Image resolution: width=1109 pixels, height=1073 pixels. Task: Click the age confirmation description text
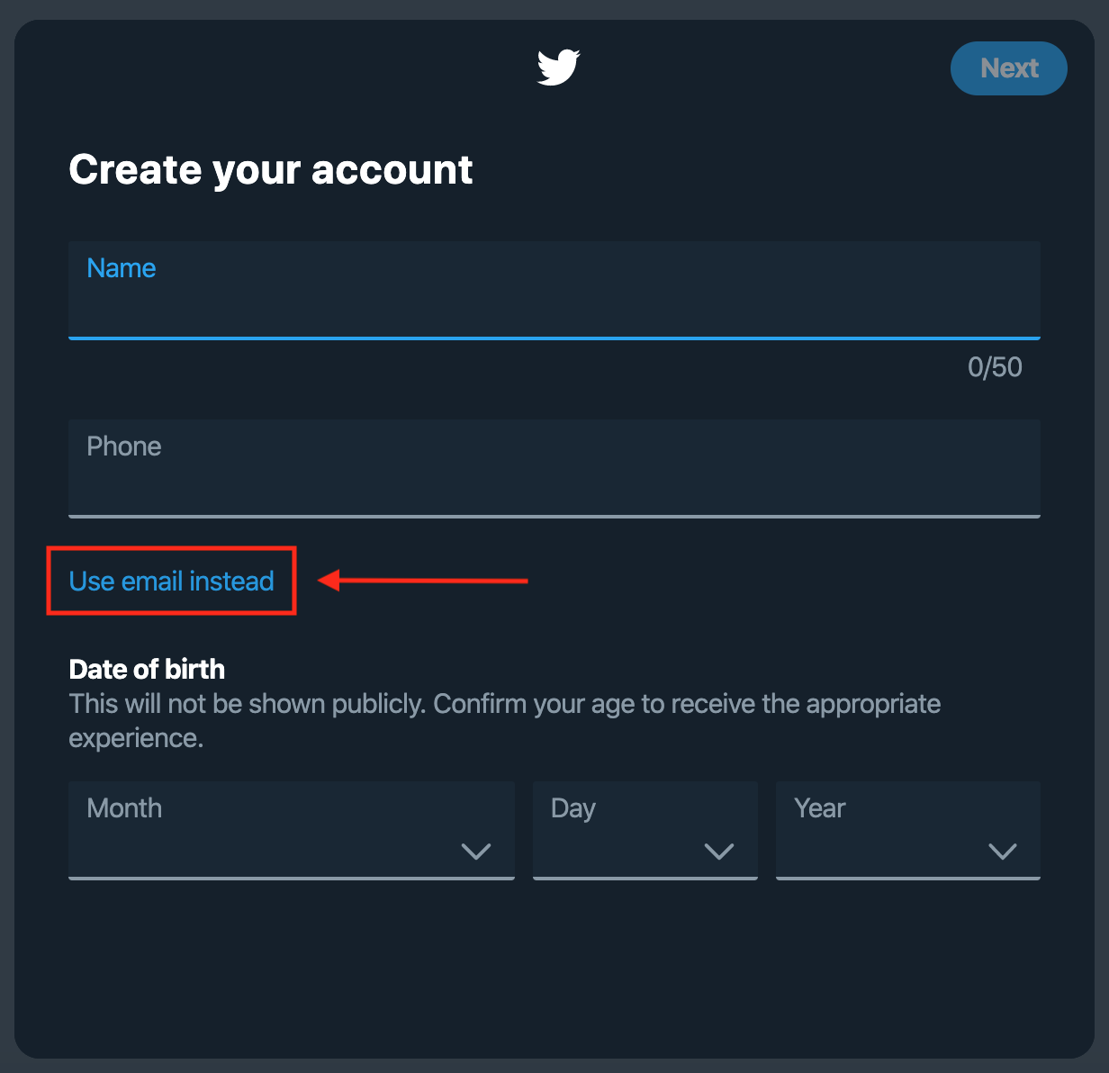pyautogui.click(x=504, y=720)
